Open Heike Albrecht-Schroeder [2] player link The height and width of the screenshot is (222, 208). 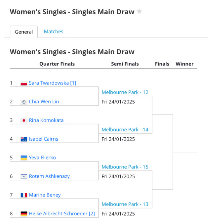coord(62,214)
